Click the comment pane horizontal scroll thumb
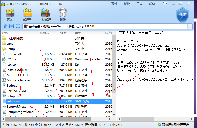The image size is (197, 128). point(138,119)
